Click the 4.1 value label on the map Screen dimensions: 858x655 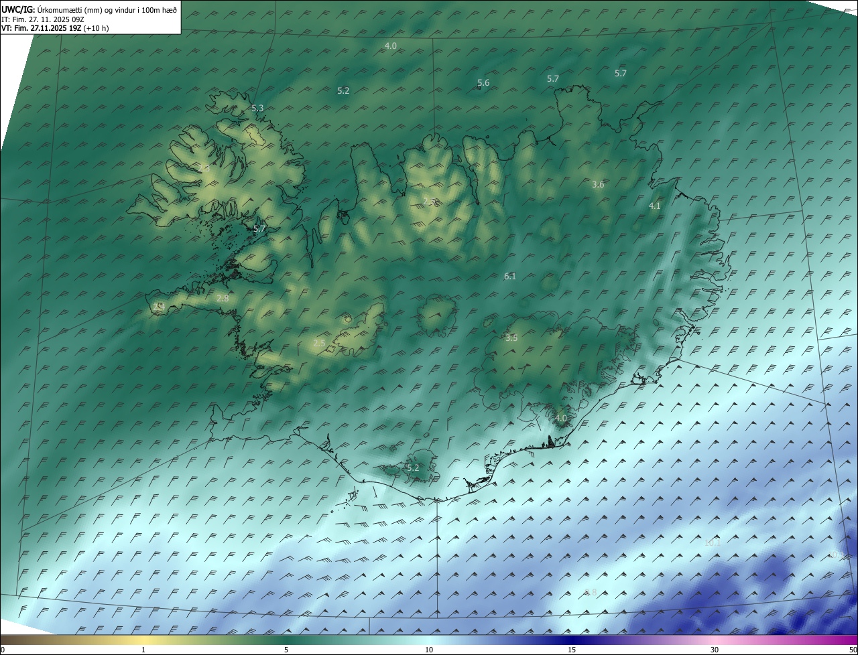(655, 206)
